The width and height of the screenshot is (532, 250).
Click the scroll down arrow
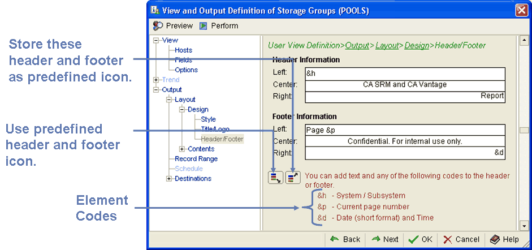pos(525,225)
